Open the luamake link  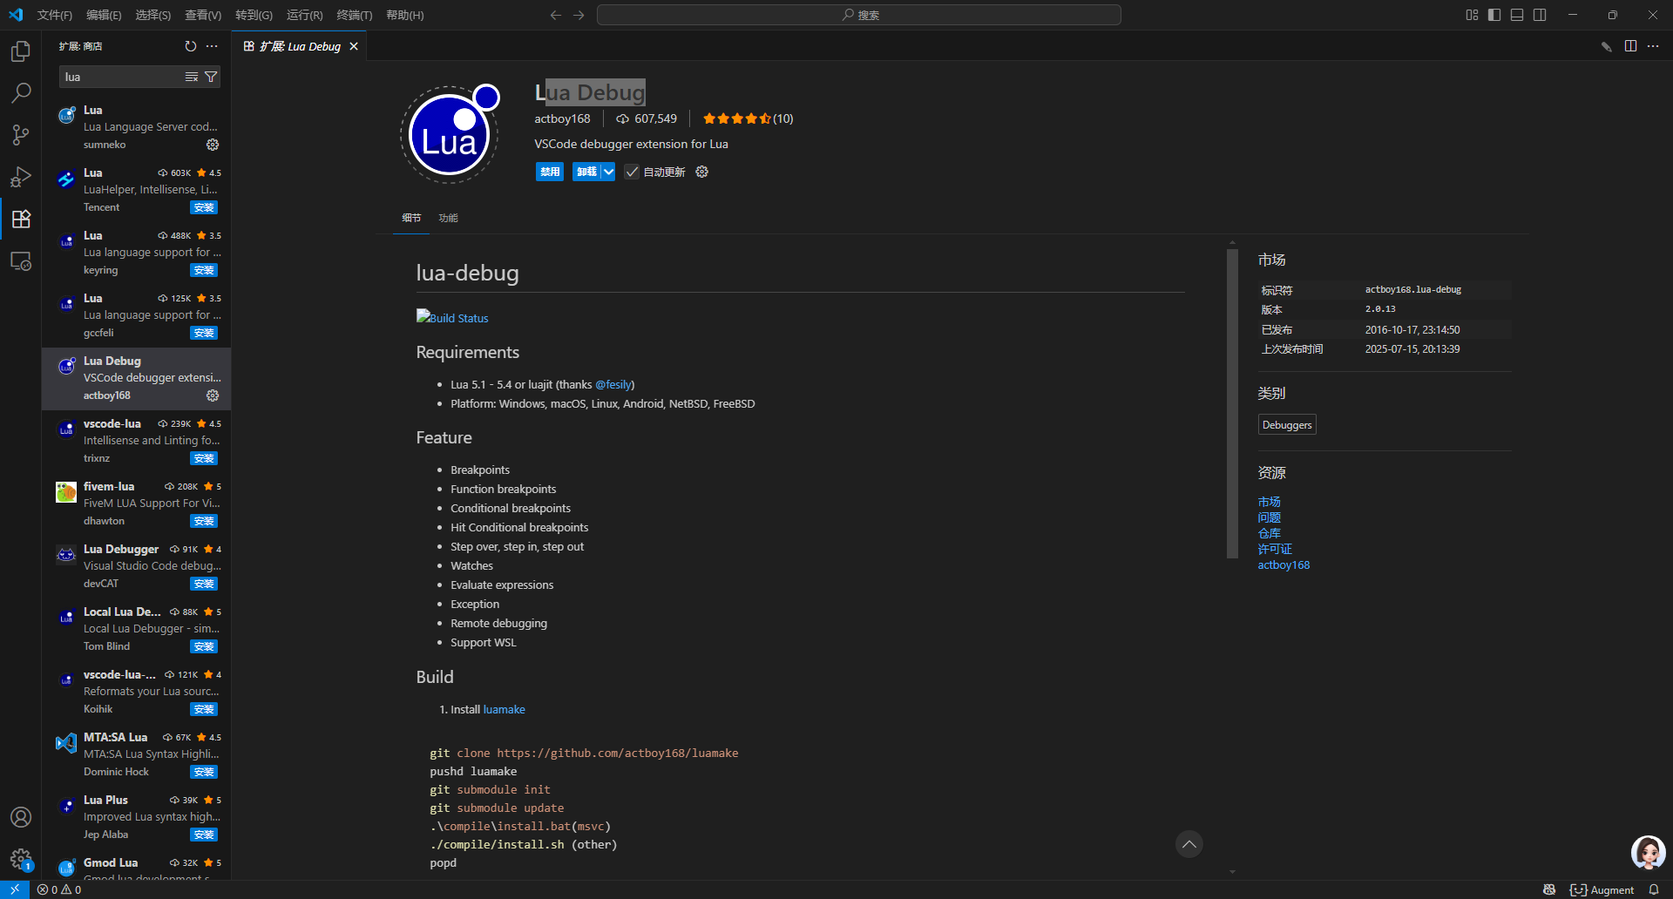[x=504, y=710]
